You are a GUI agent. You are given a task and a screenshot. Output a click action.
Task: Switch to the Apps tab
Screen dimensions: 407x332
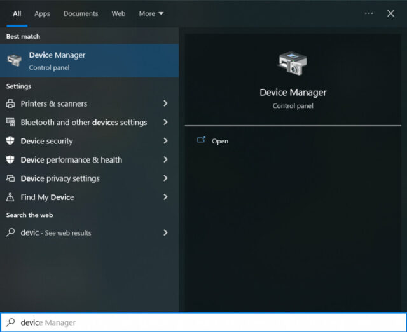pyautogui.click(x=42, y=13)
